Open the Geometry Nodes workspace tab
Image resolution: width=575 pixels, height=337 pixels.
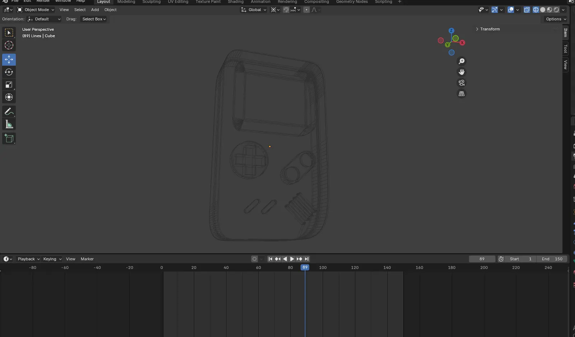coord(352,2)
